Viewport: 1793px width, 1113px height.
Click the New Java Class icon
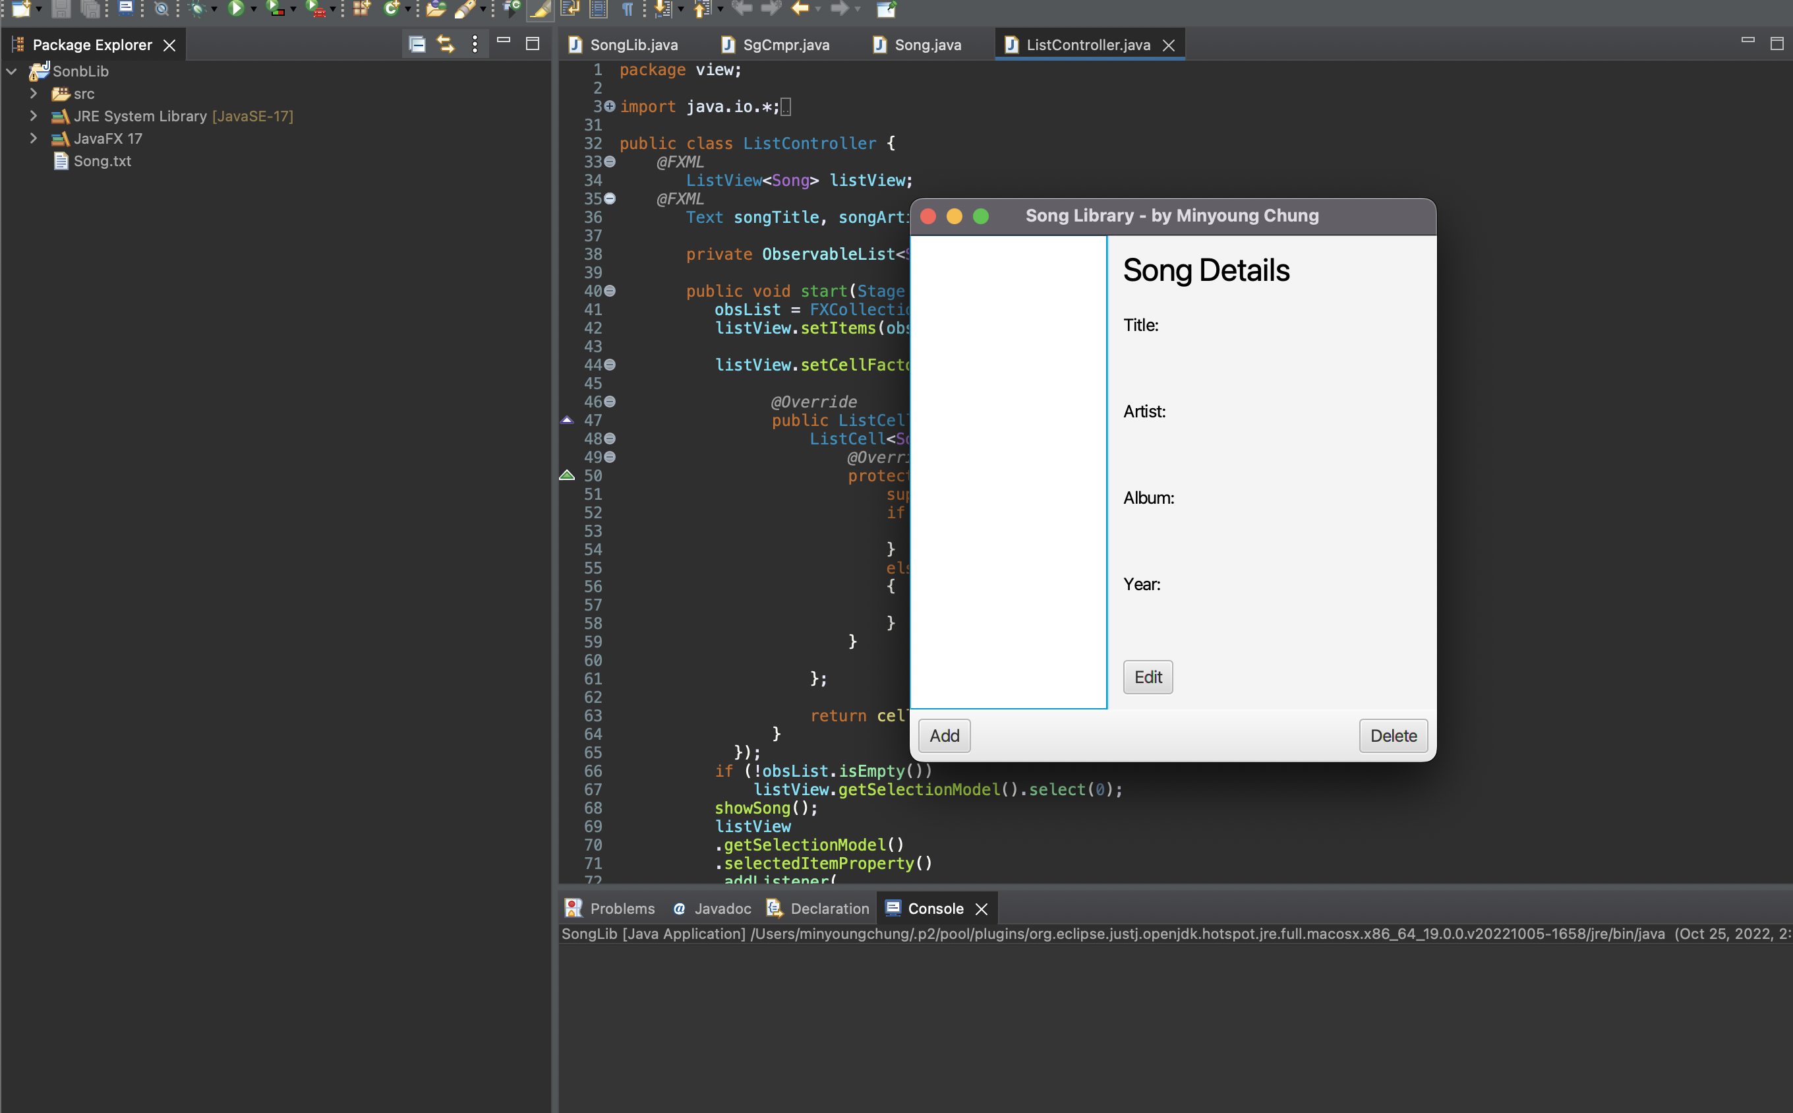coord(391,9)
